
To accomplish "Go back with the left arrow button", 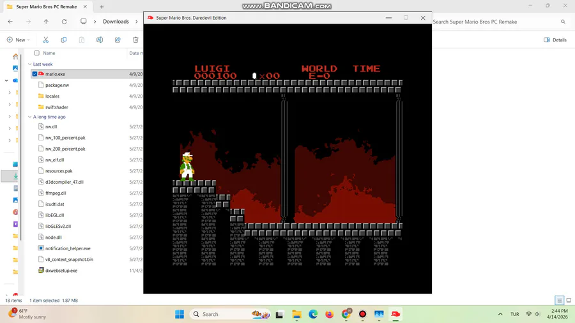I will point(10,22).
